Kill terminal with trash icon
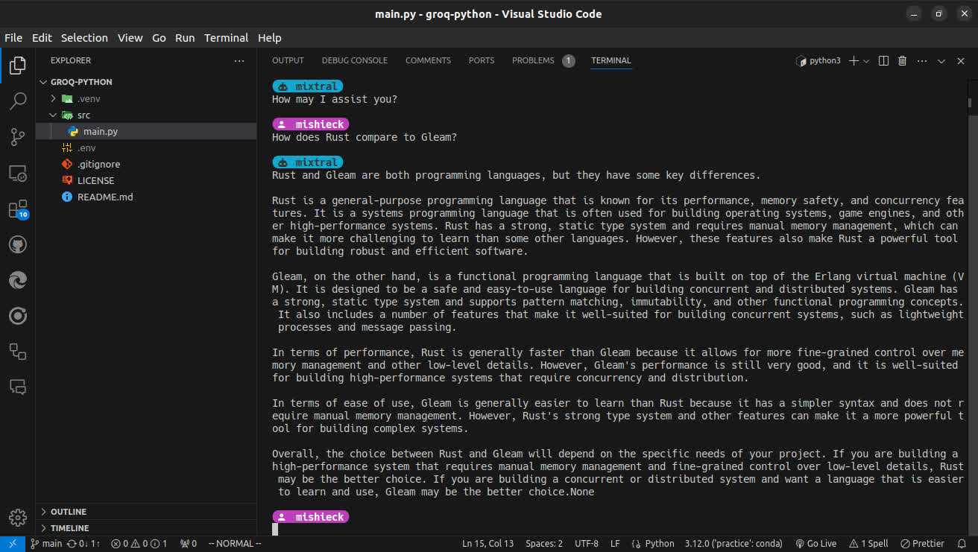 pyautogui.click(x=902, y=61)
